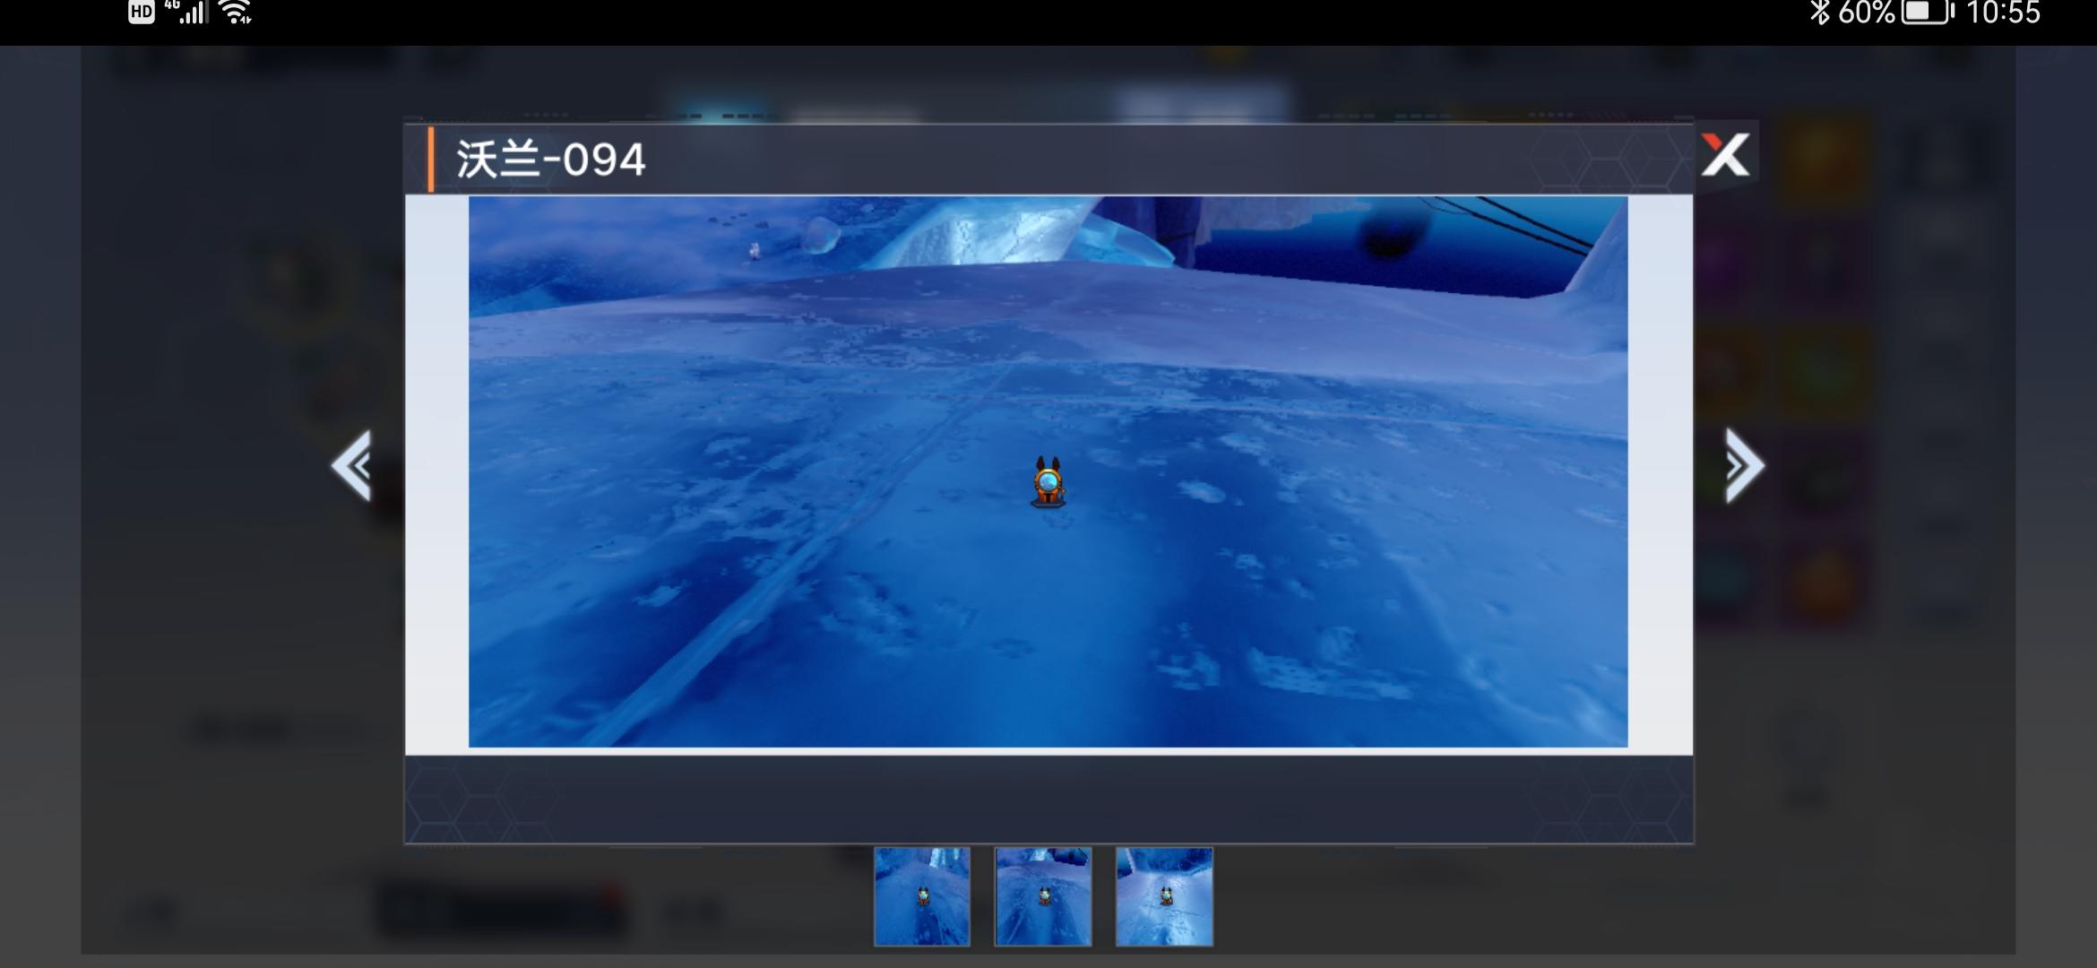This screenshot has height=968, width=2097.
Task: Tap the 10:55 clock in status bar
Action: click(2003, 13)
